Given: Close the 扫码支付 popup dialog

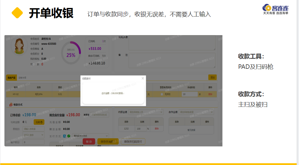Looking at the screenshot, I should coord(143,79).
